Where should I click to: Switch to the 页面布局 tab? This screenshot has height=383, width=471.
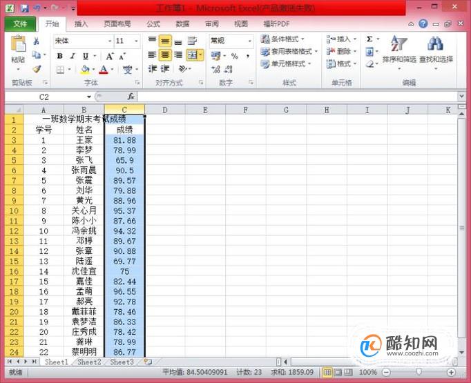pos(117,24)
